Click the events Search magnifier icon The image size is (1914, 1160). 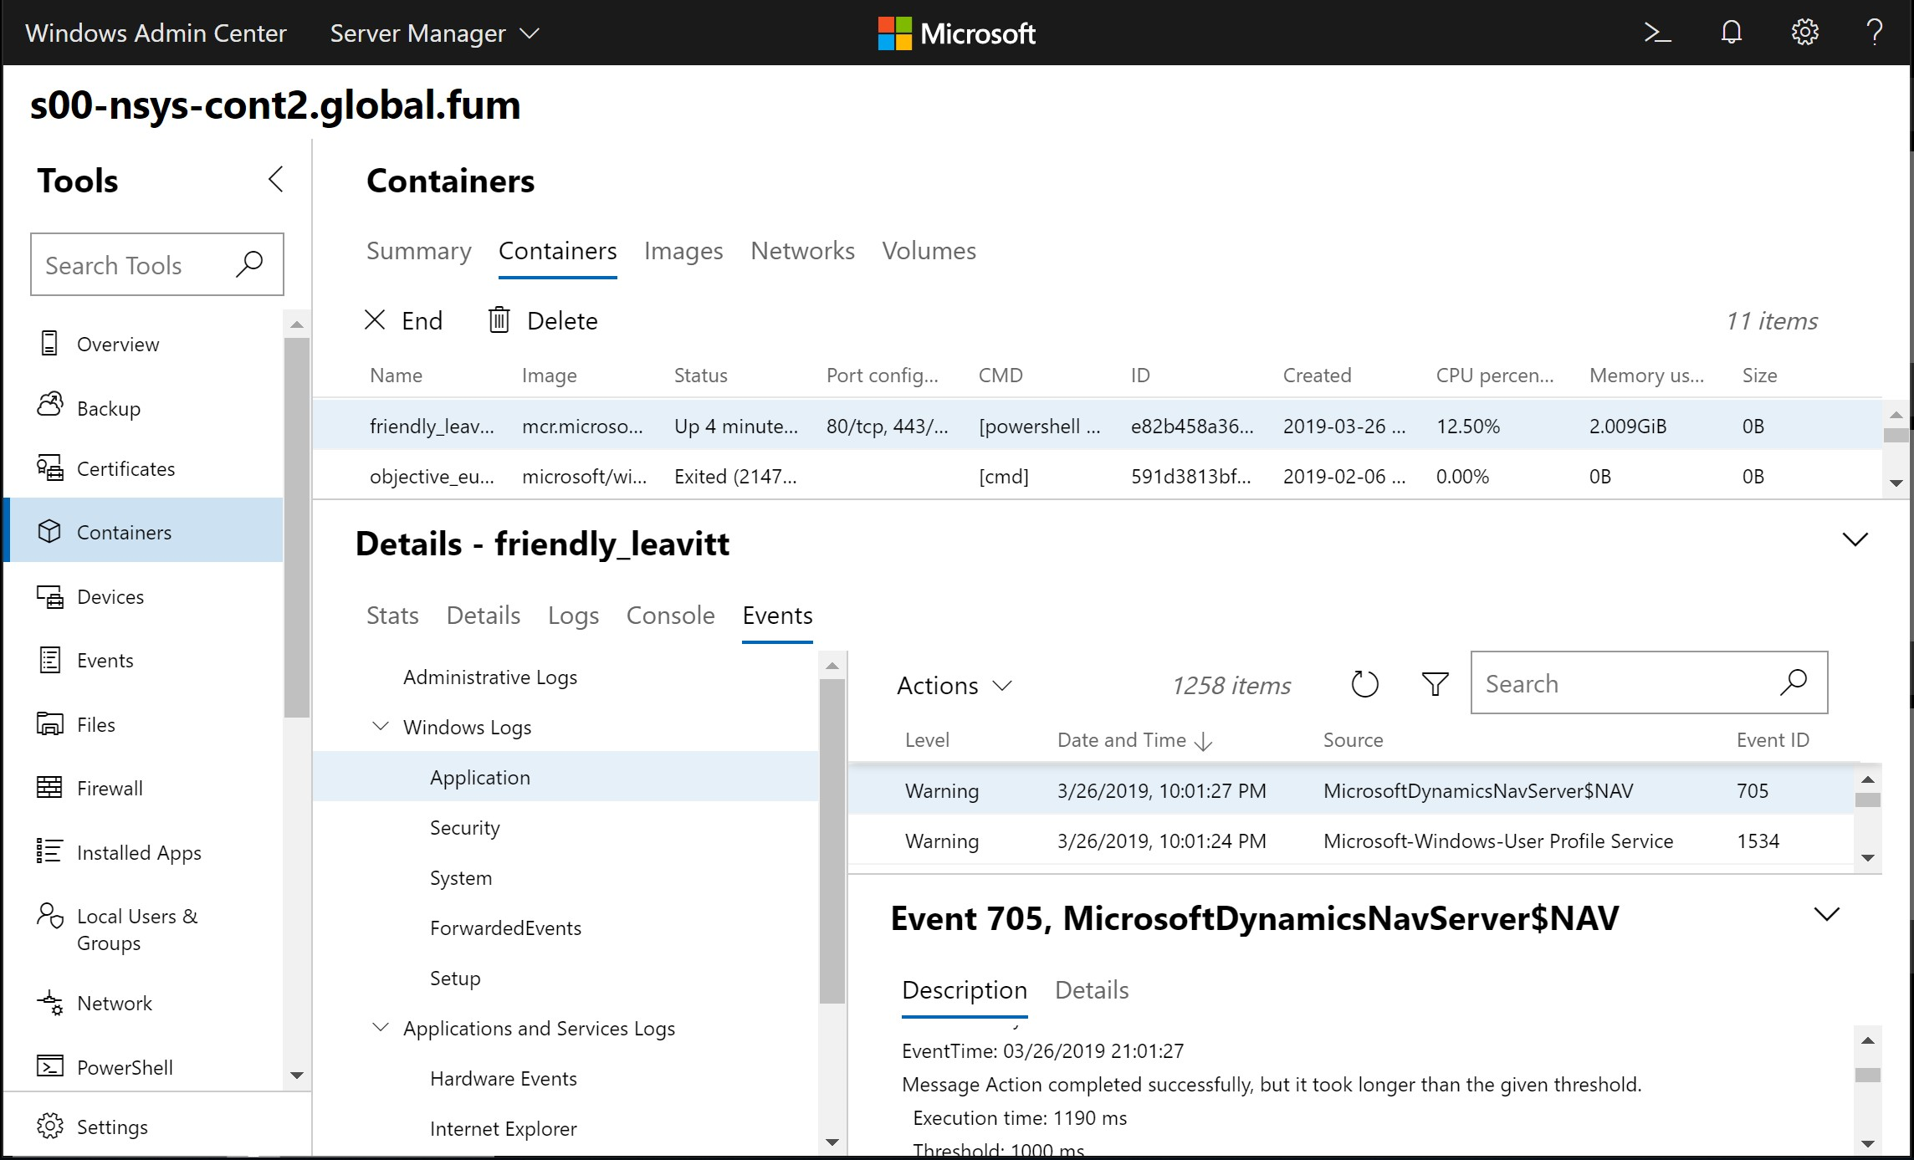tap(1793, 682)
